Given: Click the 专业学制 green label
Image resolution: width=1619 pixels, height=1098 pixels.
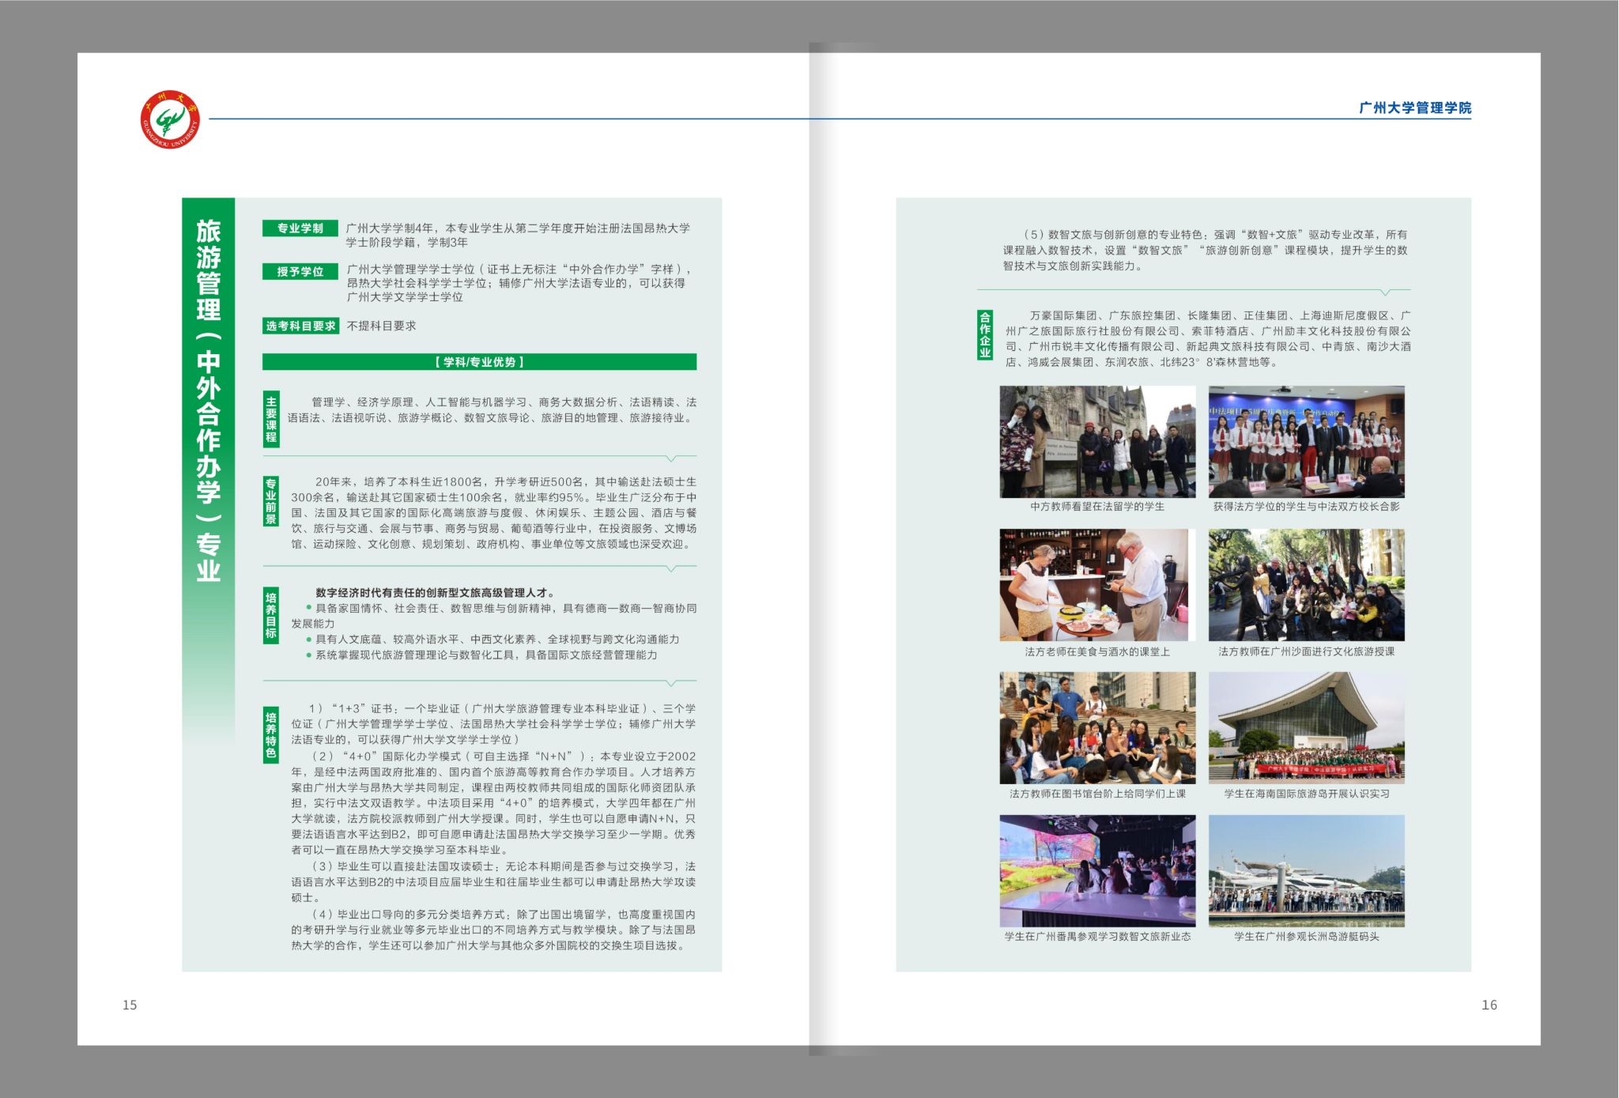Looking at the screenshot, I should click(300, 228).
